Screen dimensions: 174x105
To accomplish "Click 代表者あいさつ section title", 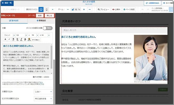I will (x=71, y=21).
